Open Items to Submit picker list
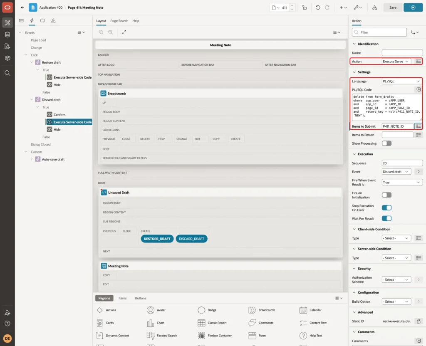 pyautogui.click(x=419, y=126)
